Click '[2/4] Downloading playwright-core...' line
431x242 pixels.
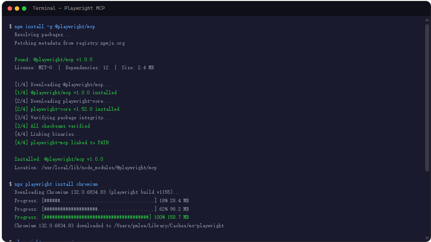point(63,101)
